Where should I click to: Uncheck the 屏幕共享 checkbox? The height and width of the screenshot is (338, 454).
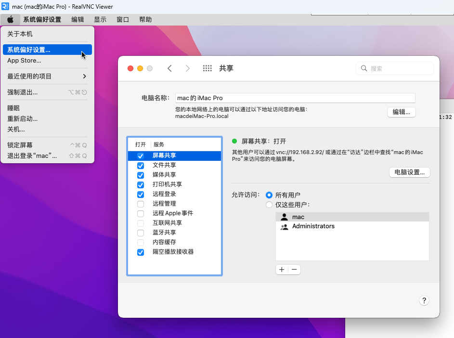[x=141, y=156]
